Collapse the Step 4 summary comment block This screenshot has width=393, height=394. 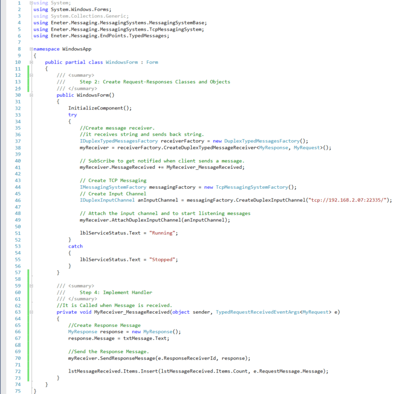(x=31, y=286)
